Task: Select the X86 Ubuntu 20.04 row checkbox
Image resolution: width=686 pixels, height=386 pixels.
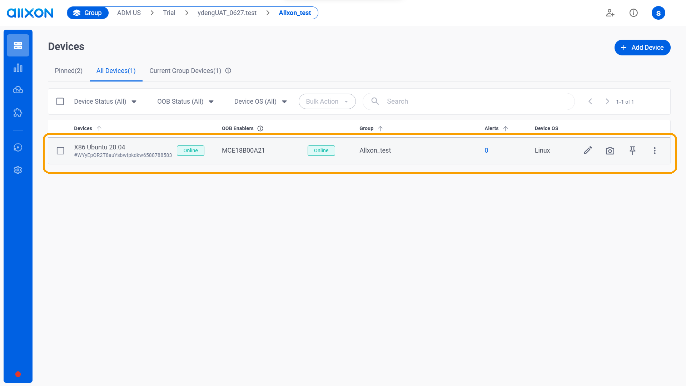Action: tap(60, 151)
